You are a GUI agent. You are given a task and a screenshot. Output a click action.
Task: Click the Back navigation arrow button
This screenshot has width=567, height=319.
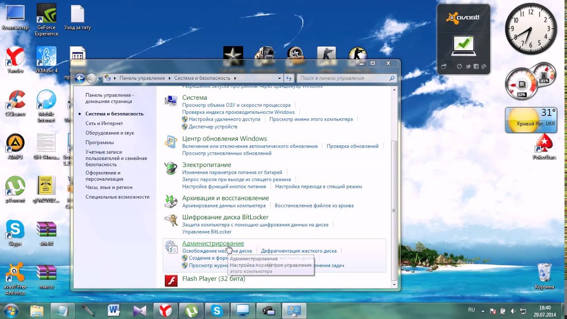click(80, 78)
